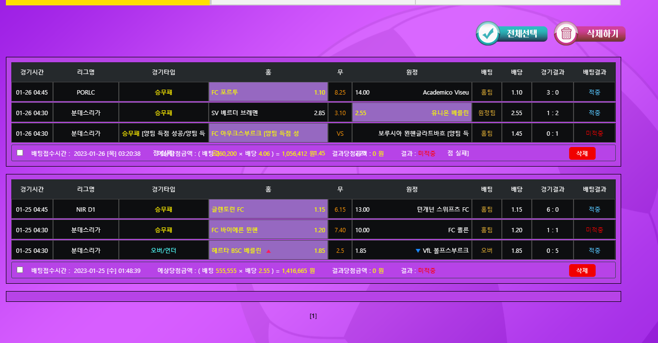Screen dimensions: 658x343
Task: Click the Academico Viseu away team cell
Action: [411, 92]
